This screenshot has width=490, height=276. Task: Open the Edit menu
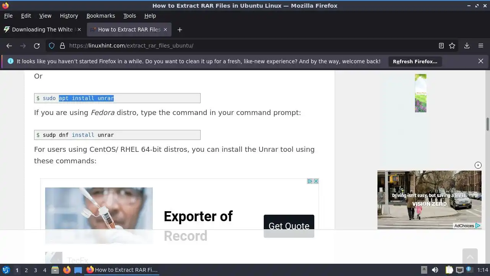[26, 16]
